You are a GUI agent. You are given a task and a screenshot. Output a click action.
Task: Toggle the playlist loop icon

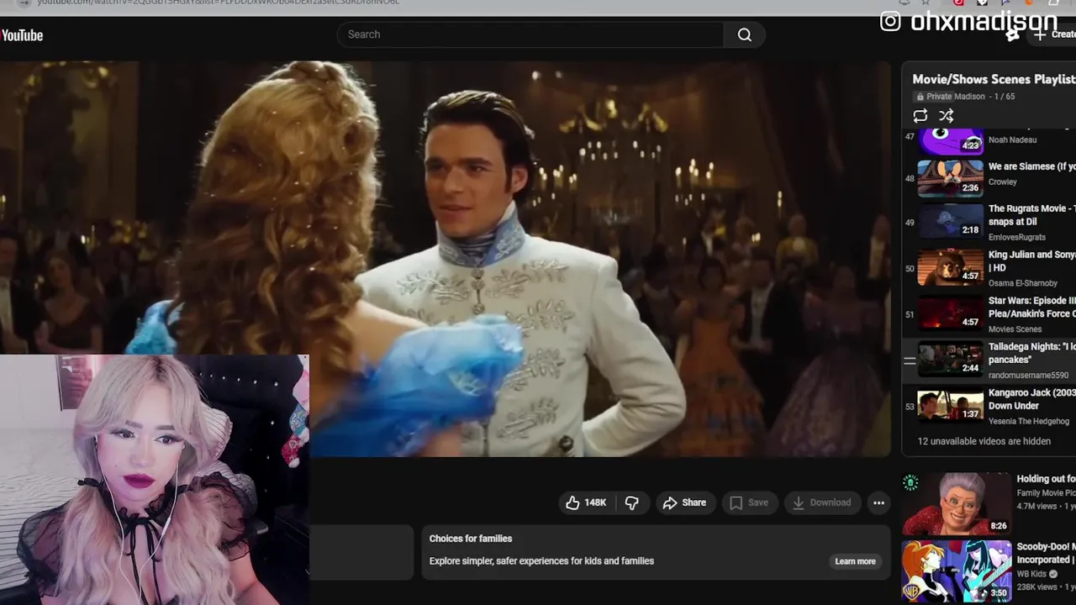pos(920,116)
